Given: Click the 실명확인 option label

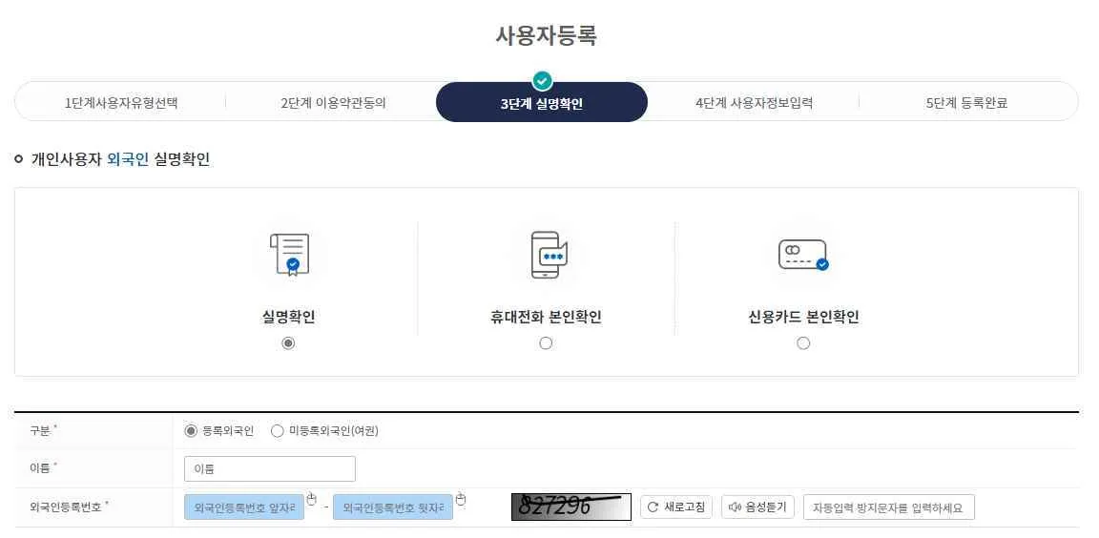Looking at the screenshot, I should coord(288,317).
